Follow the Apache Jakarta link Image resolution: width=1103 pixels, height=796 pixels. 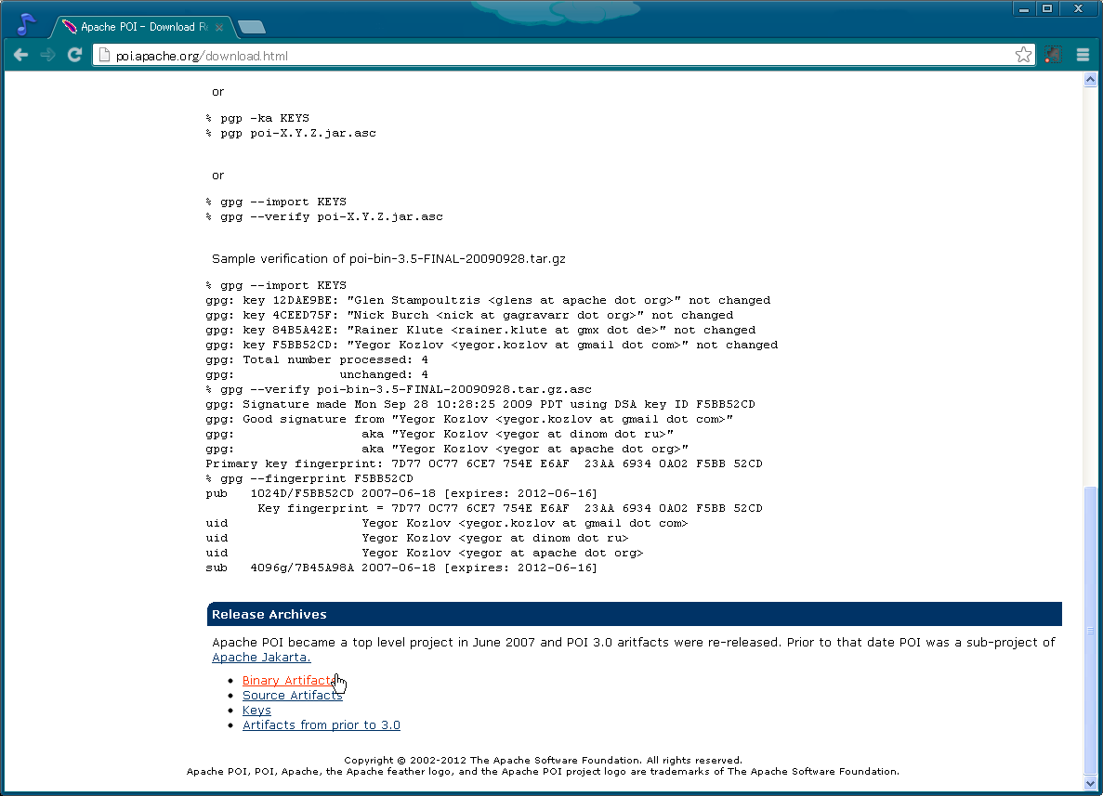tap(261, 657)
